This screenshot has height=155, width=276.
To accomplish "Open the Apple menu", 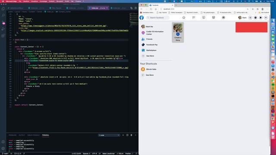I will click(x=3, y=1).
